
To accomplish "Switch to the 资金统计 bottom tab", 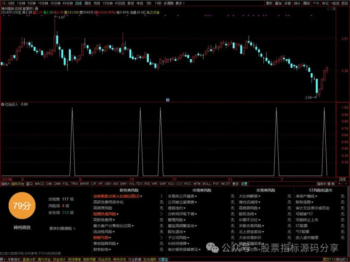I will [x=59, y=259].
